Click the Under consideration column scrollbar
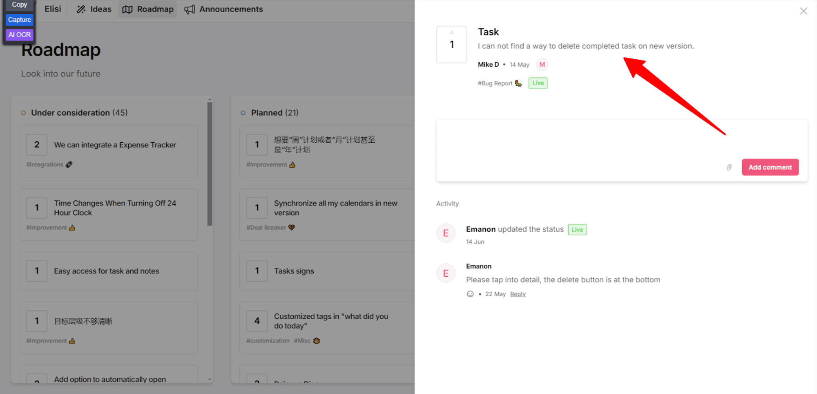This screenshot has height=394, width=817. coord(210,163)
